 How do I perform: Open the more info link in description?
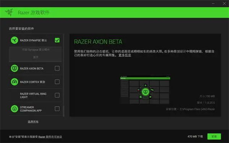125,55
